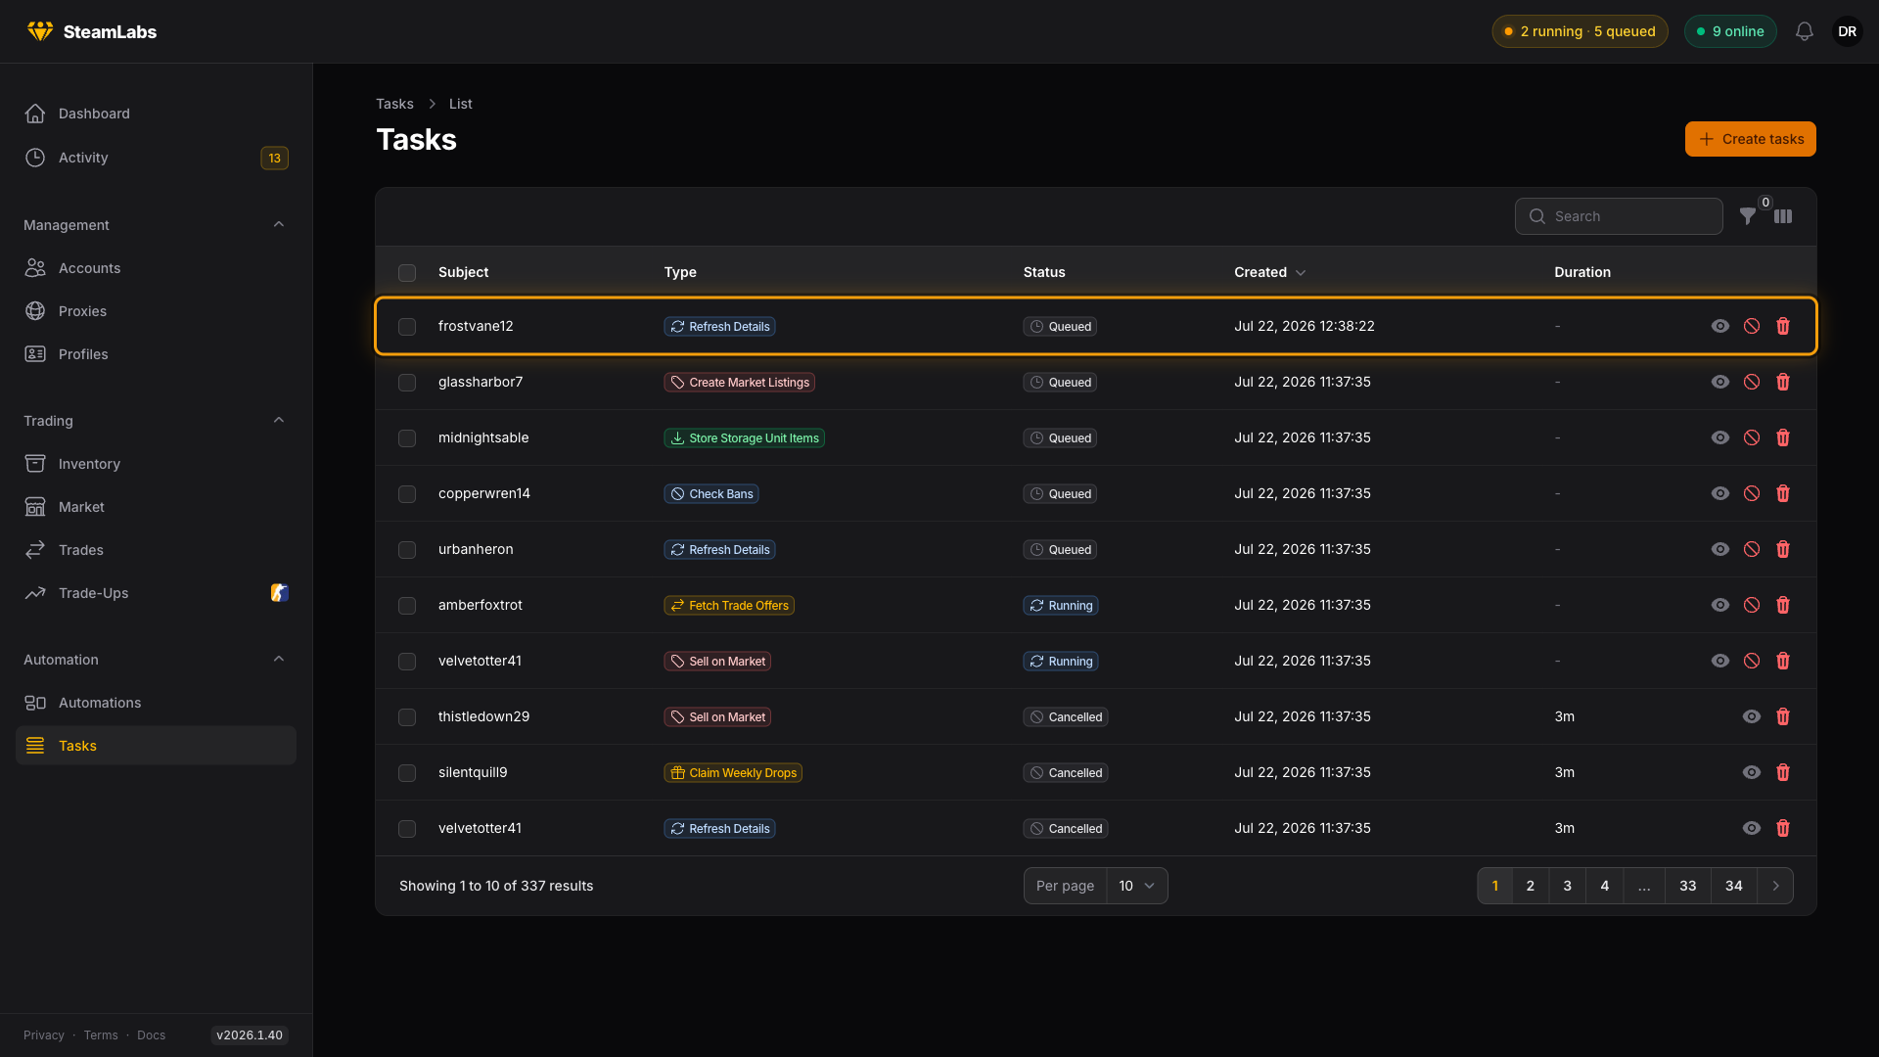Delete the midnightsable task

(x=1783, y=437)
